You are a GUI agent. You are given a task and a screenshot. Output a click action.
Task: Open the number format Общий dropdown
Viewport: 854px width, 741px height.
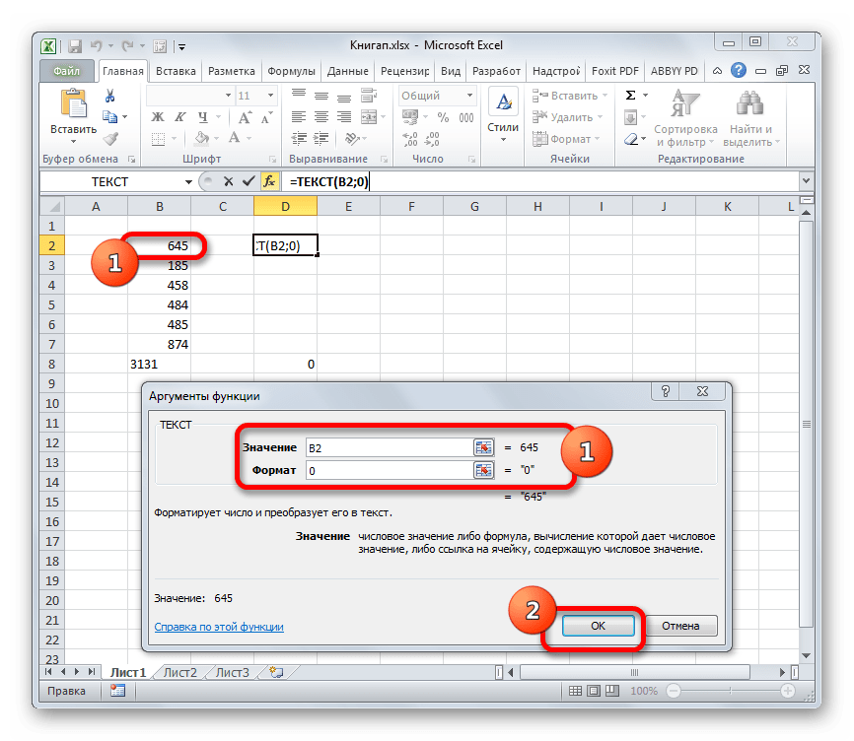click(469, 96)
